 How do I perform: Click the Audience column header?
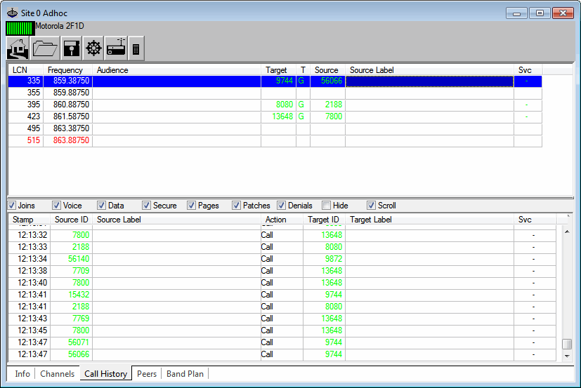(177, 70)
